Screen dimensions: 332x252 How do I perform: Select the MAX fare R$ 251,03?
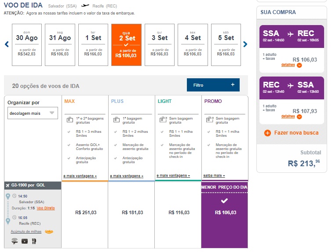(85, 212)
